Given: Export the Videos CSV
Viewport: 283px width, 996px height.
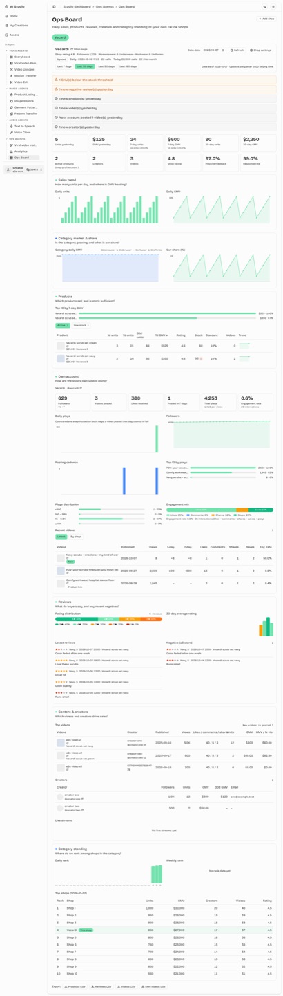Looking at the screenshot, I should 128,987.
